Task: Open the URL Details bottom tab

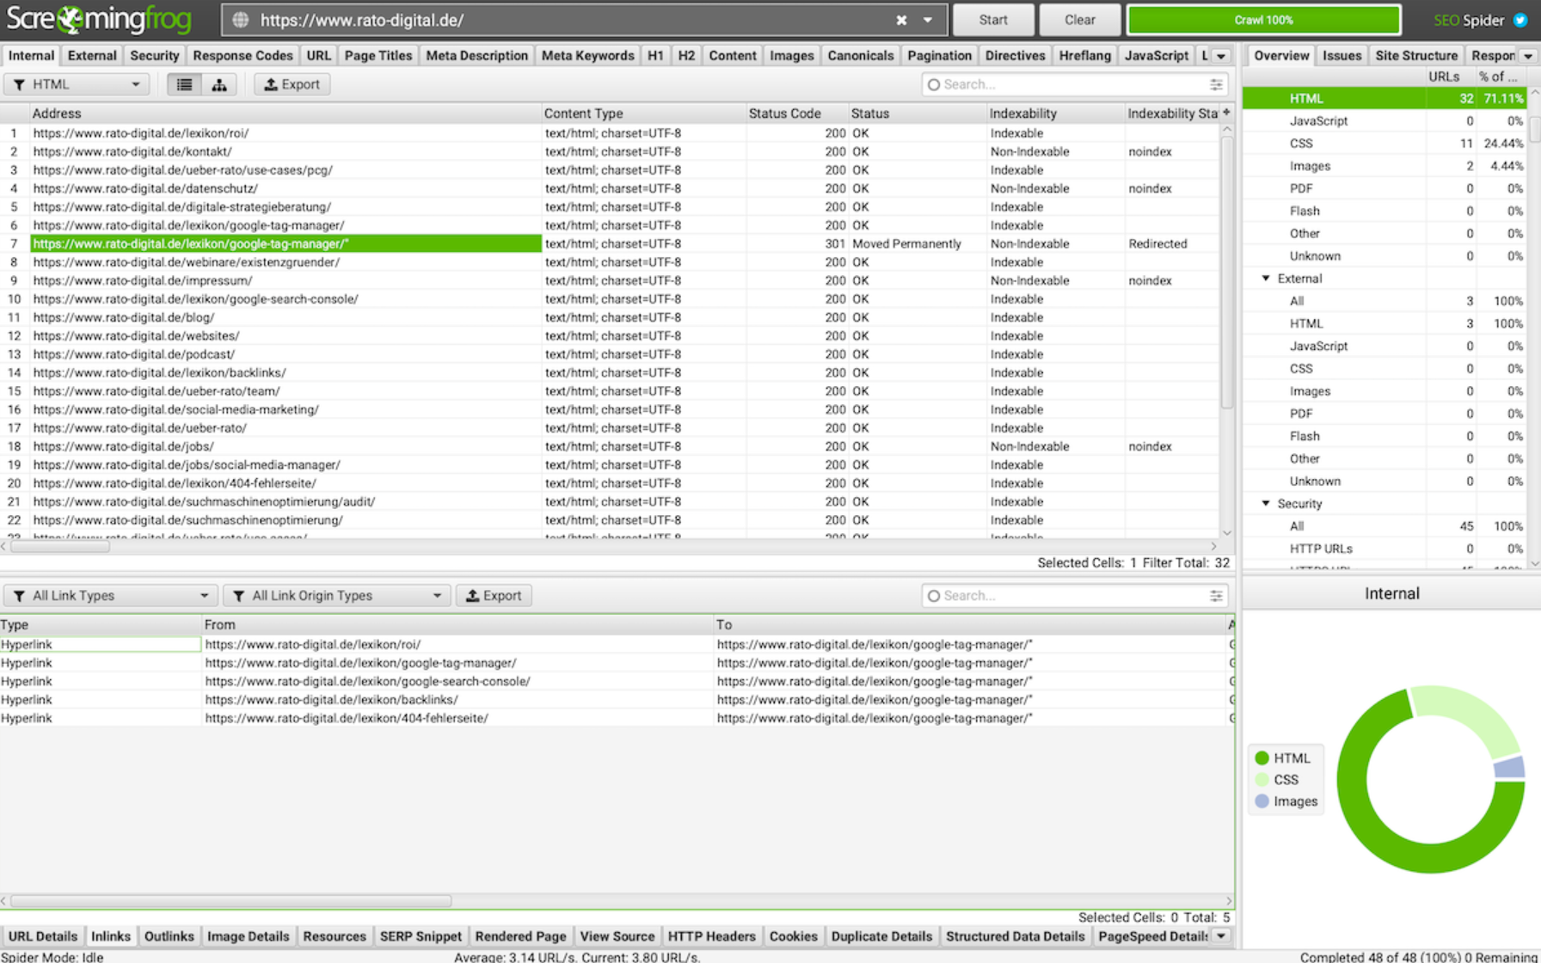Action: [x=43, y=936]
